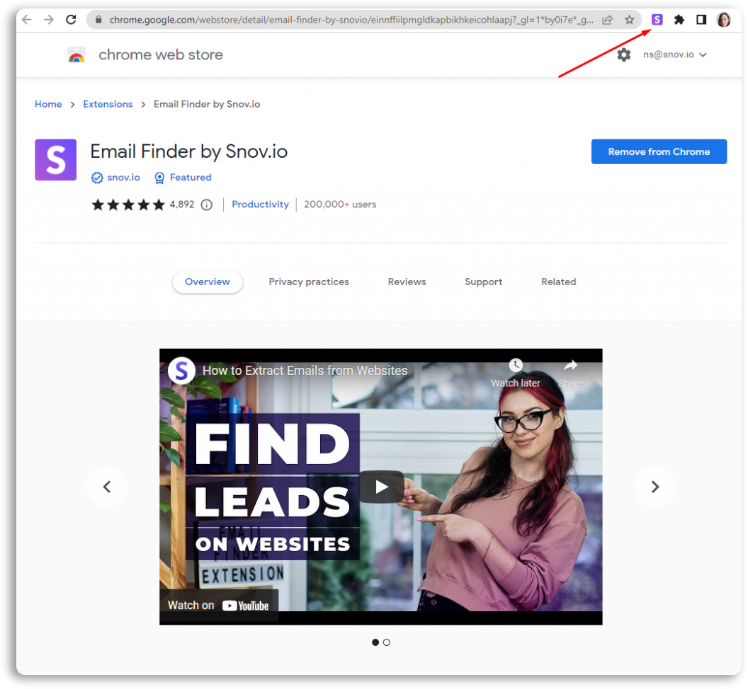Switch to Privacy practices tab

coord(309,282)
